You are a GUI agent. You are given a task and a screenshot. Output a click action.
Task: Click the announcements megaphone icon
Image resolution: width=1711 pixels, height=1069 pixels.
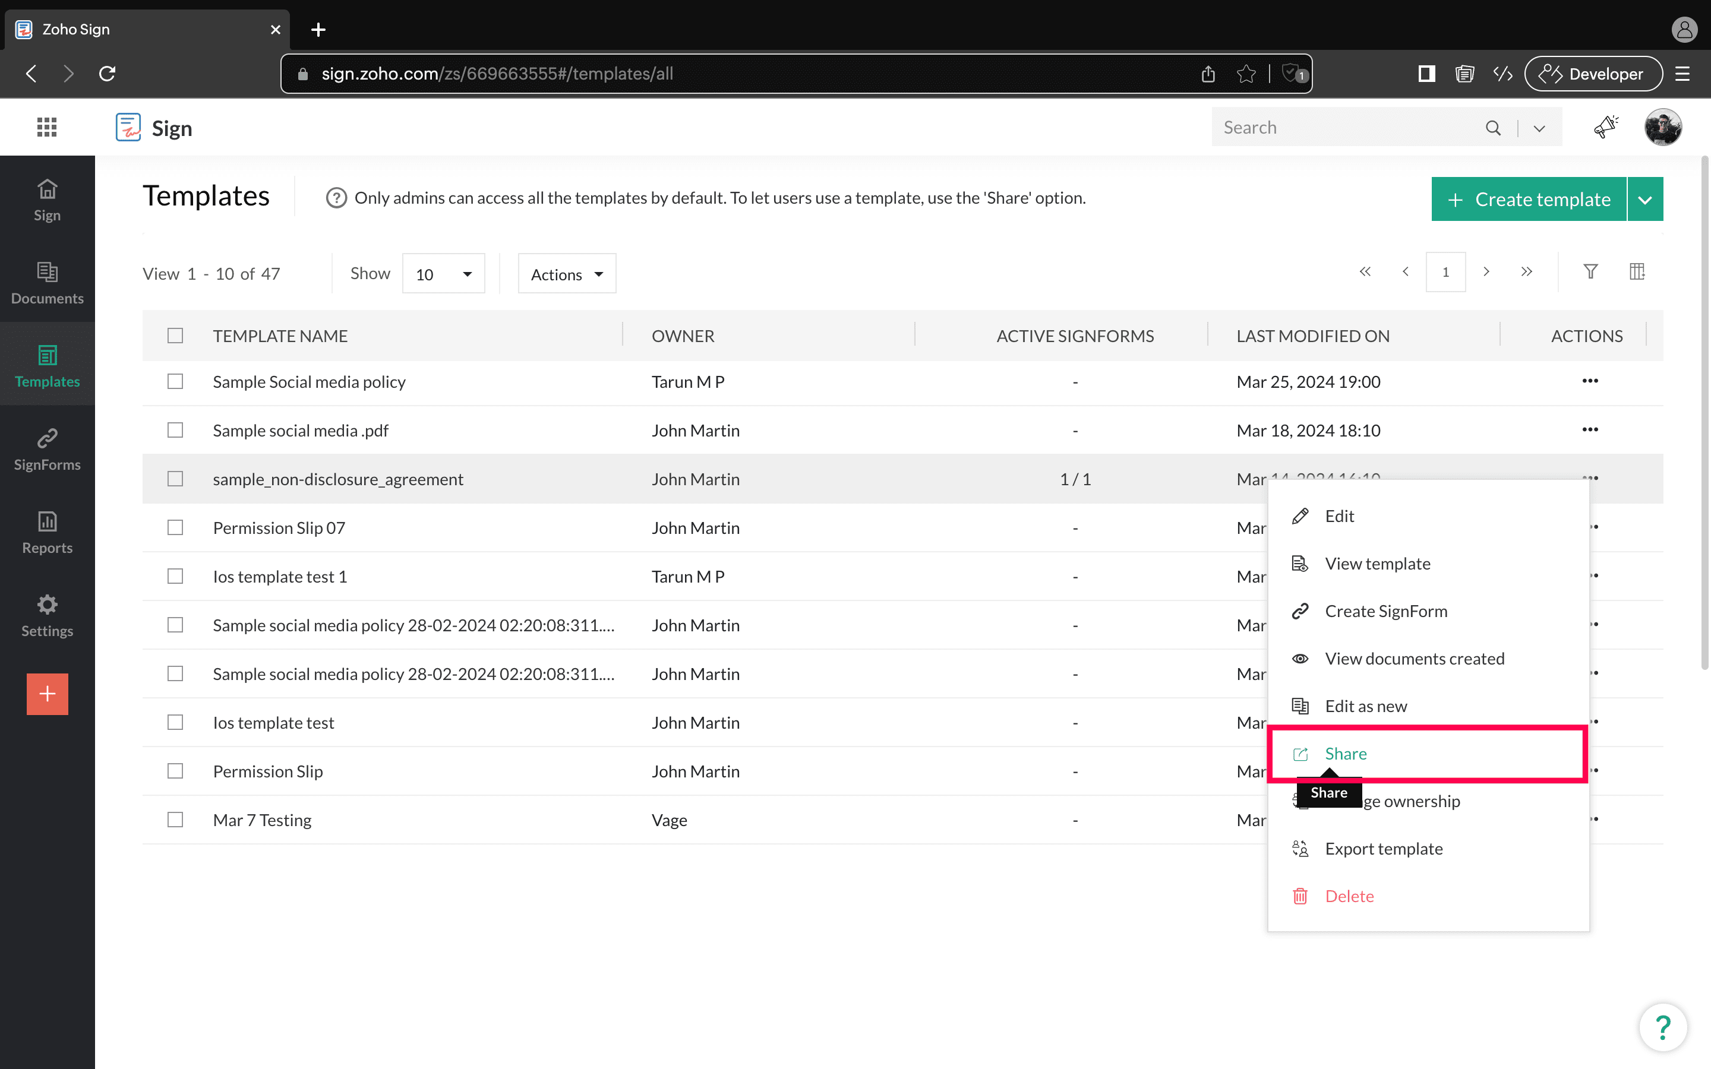[x=1606, y=127]
